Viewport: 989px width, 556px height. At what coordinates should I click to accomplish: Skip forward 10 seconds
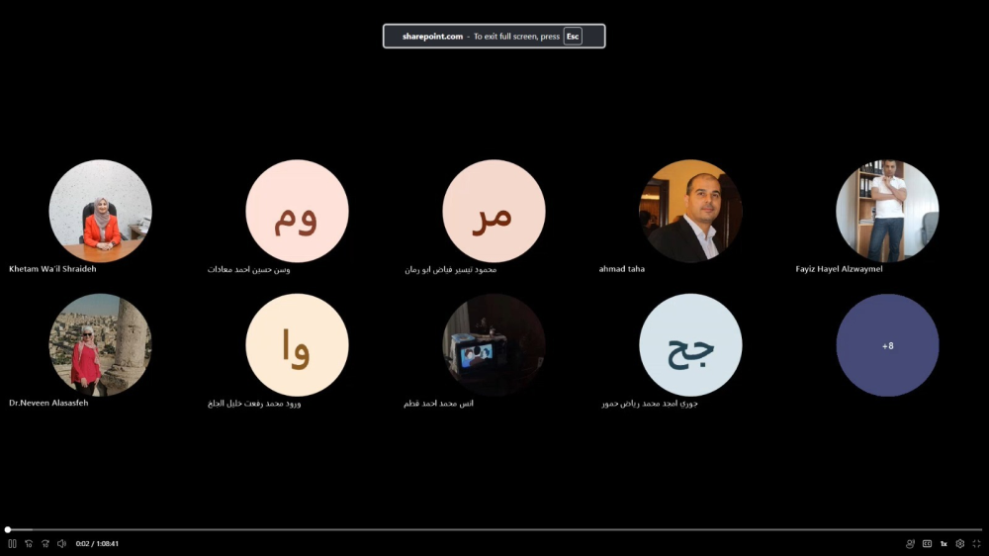pos(45,543)
